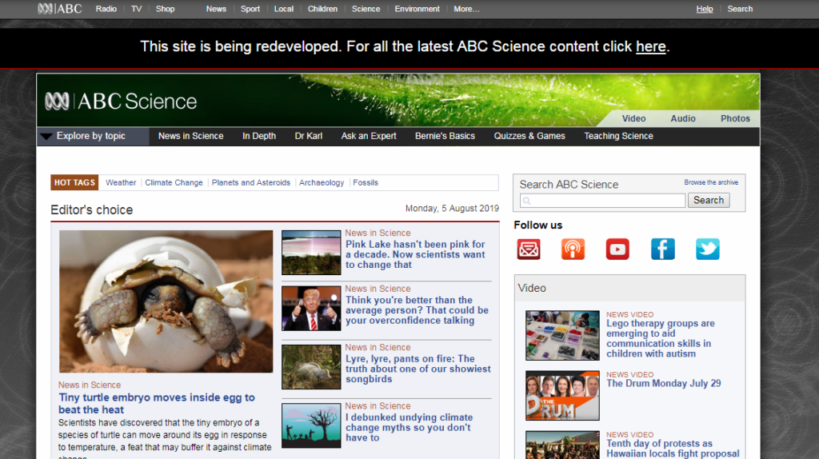
Task: Open the Ask an Expert nav tab
Action: pyautogui.click(x=369, y=136)
